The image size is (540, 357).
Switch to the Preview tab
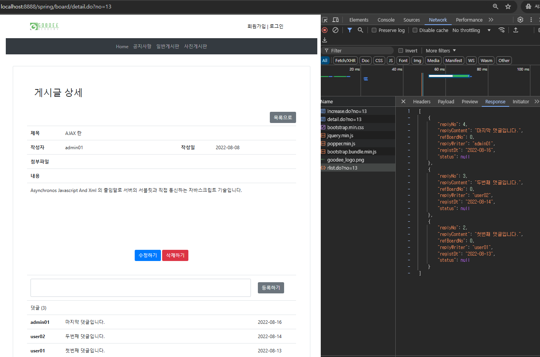470,101
